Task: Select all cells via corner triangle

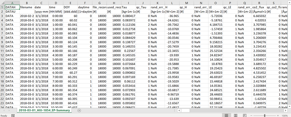Action: pos(2,3)
